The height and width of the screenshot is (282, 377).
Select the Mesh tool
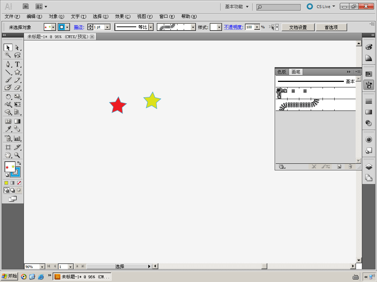pyautogui.click(x=8, y=121)
